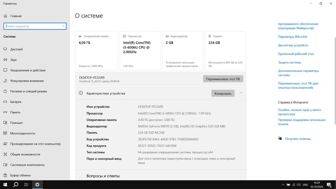This screenshot has width=336, height=189.
Task: Open программного обеспечения корпорации Майкрософт link
Action: 298,26
